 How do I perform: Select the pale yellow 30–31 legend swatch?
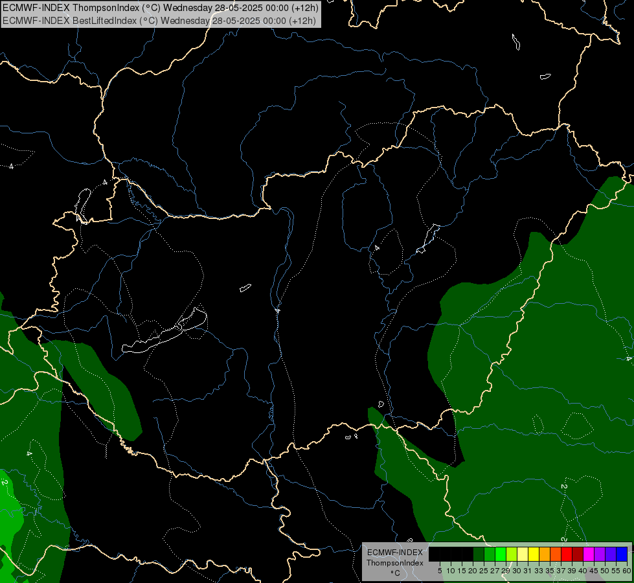point(523,554)
